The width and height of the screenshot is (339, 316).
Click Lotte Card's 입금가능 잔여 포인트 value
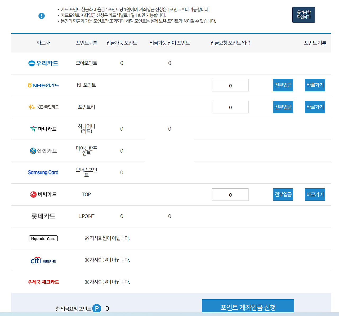[x=169, y=216]
